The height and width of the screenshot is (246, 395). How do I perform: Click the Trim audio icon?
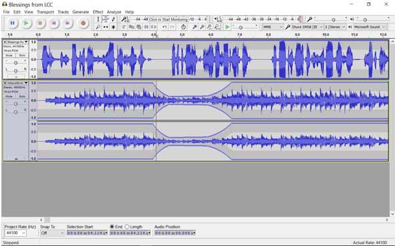[x=146, y=27]
